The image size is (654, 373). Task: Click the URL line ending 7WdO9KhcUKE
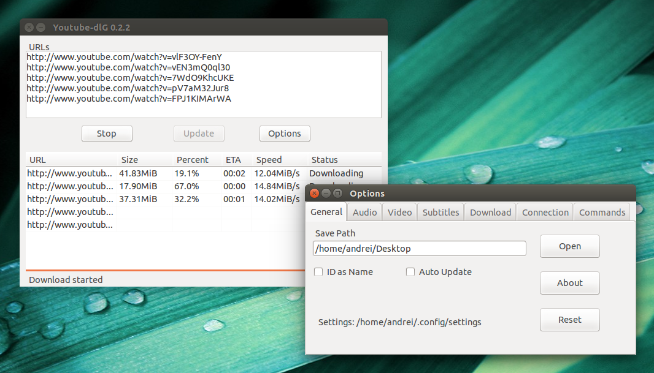tap(130, 78)
